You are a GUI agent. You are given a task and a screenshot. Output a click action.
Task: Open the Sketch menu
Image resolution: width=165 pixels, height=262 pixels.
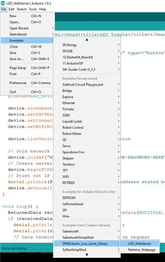point(22,9)
